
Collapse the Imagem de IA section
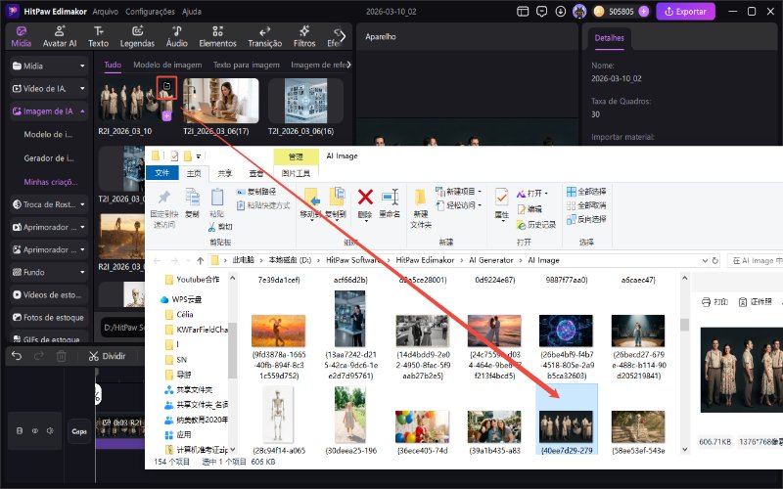(x=84, y=111)
